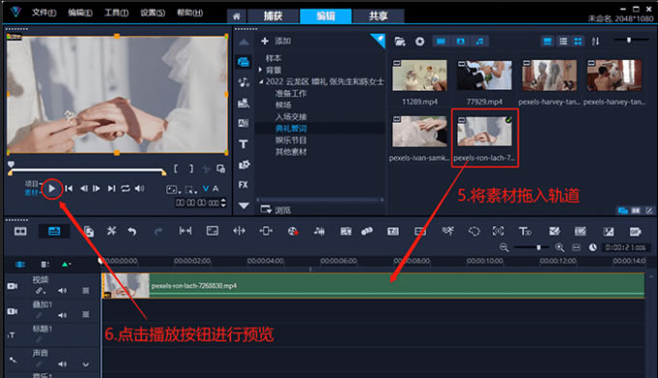658x378 pixels.
Task: Select the 准备工作 folder
Action: click(291, 93)
